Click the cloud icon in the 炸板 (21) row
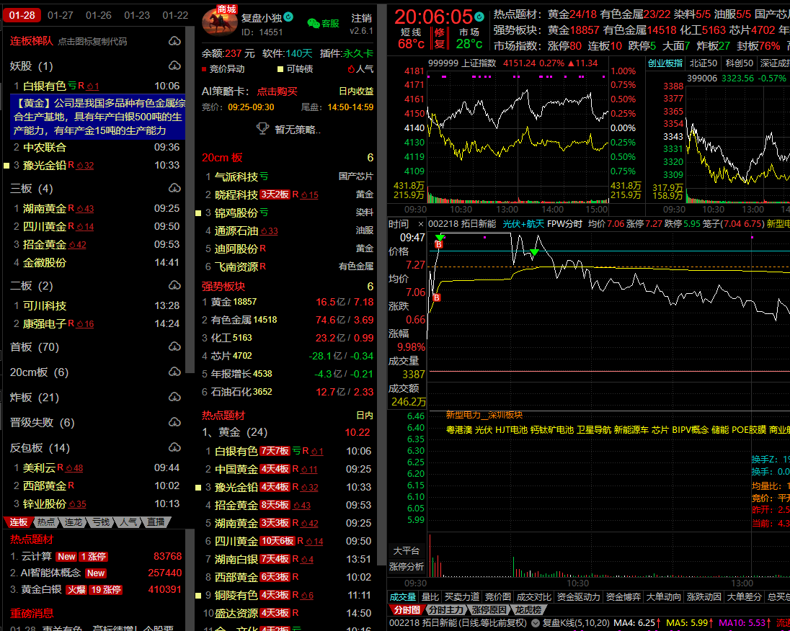 click(x=174, y=397)
